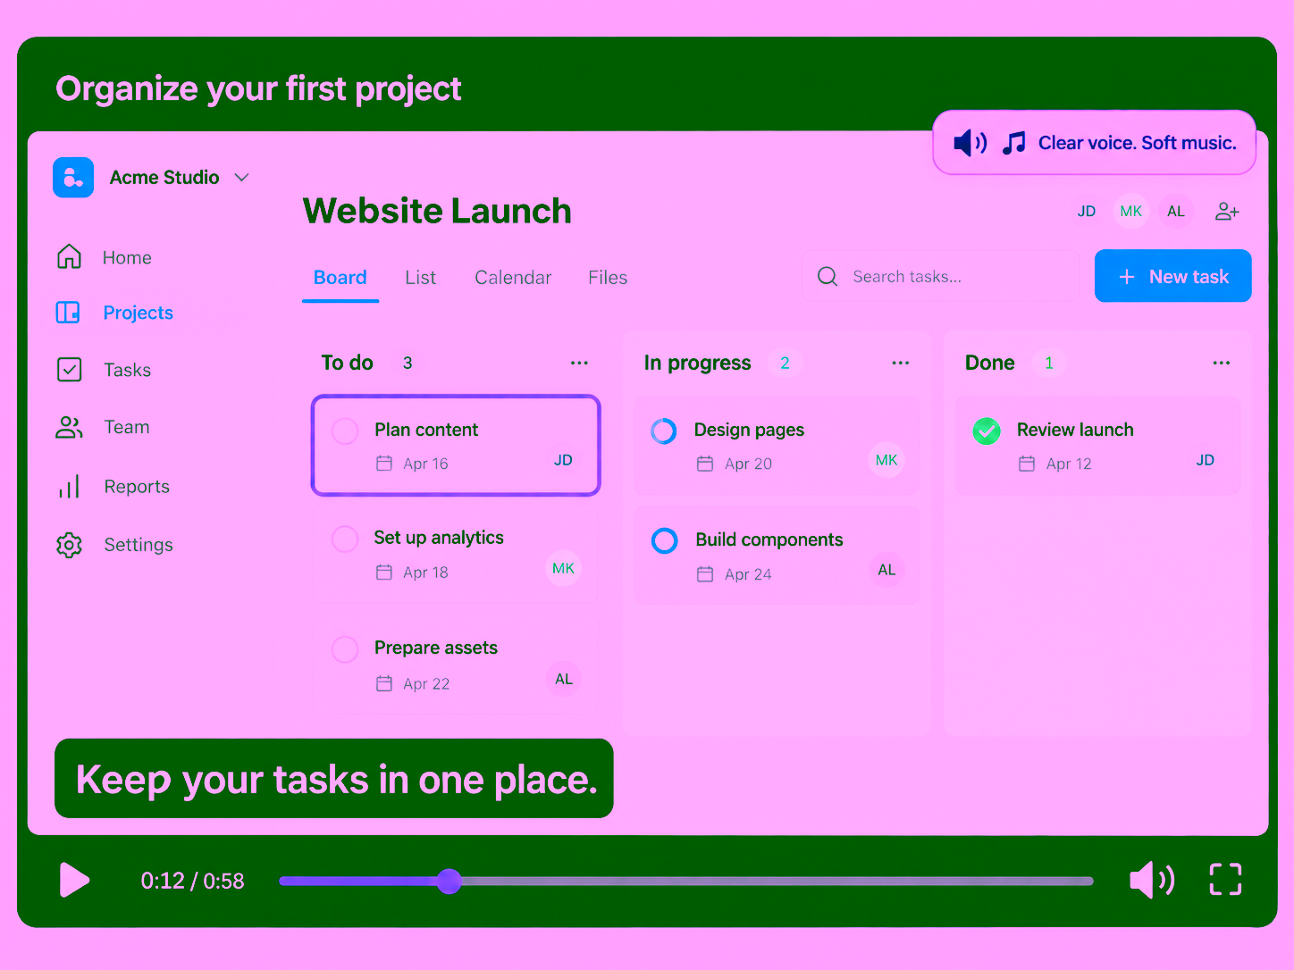
Task: Enter fullscreen mode for the video
Action: tap(1225, 879)
